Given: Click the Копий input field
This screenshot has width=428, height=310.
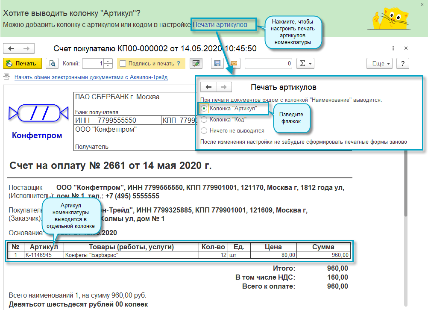Looking at the screenshot, I should [x=94, y=63].
